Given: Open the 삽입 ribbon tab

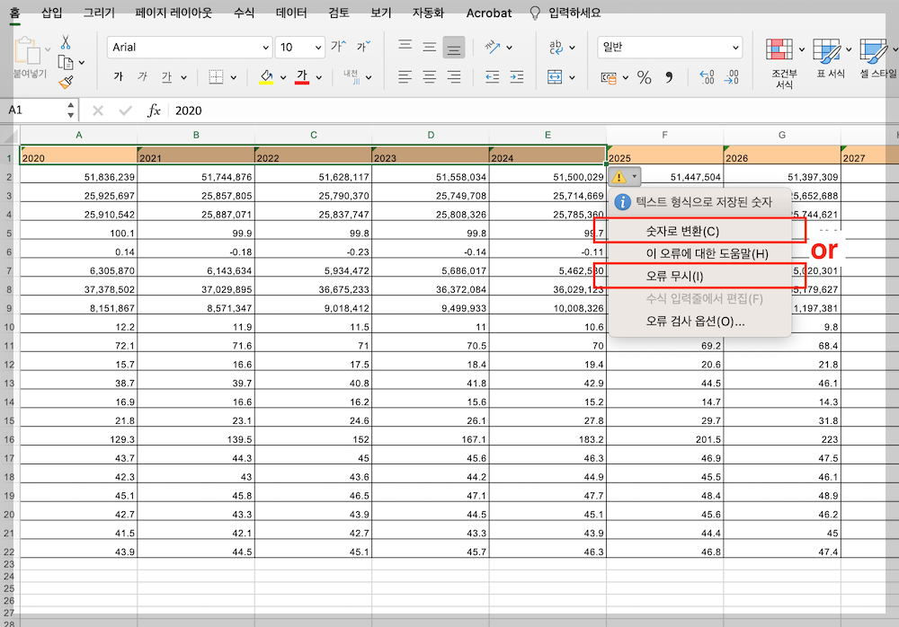Looking at the screenshot, I should (51, 13).
